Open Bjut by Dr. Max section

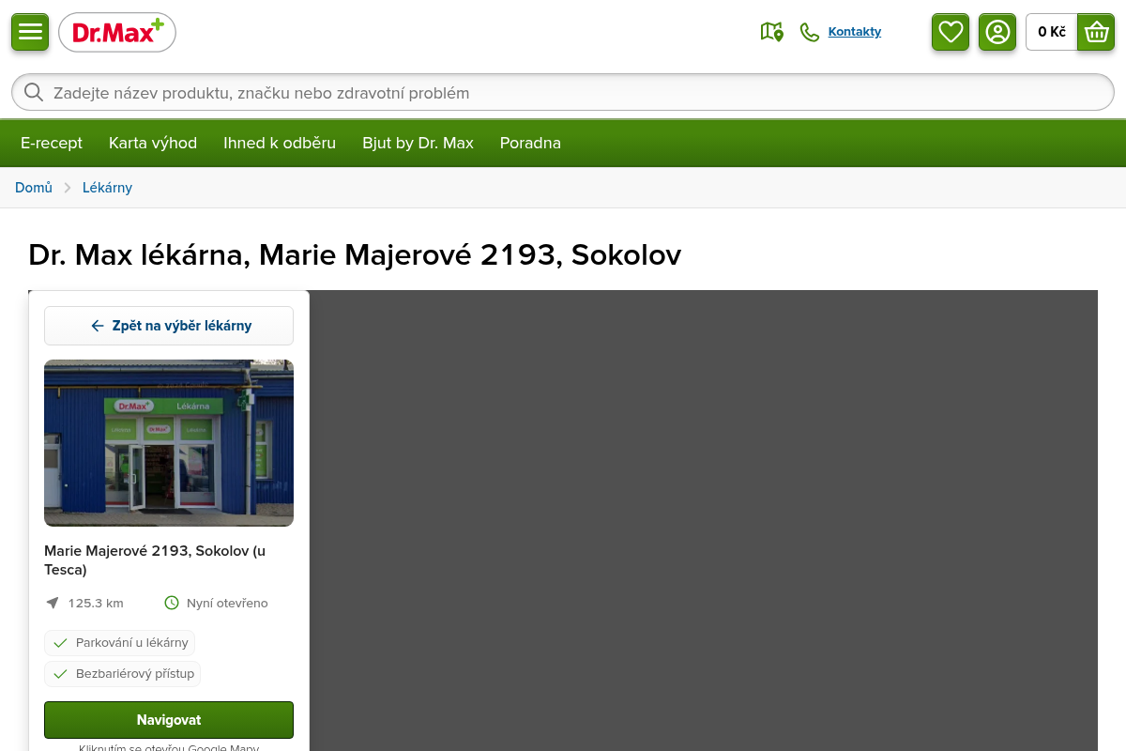pos(418,143)
